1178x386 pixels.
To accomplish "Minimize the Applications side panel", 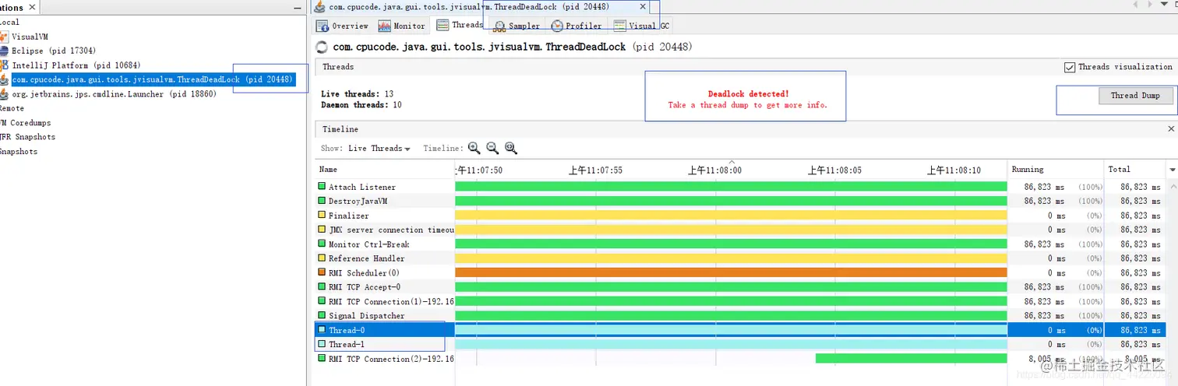I will (x=297, y=7).
